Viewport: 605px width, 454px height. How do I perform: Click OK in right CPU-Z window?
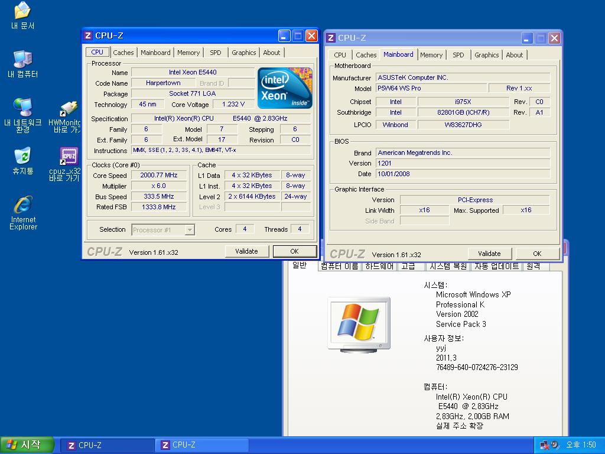537,254
